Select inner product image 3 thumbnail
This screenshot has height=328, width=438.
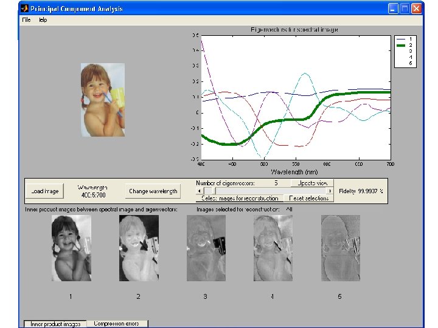[206, 248]
